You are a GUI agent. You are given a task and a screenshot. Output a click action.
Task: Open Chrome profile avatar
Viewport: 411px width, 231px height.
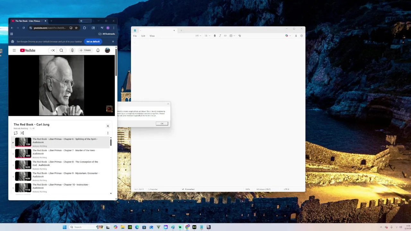point(108,28)
